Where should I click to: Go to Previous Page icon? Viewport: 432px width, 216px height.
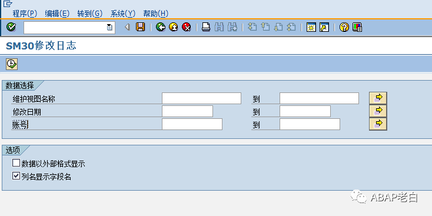[265, 27]
